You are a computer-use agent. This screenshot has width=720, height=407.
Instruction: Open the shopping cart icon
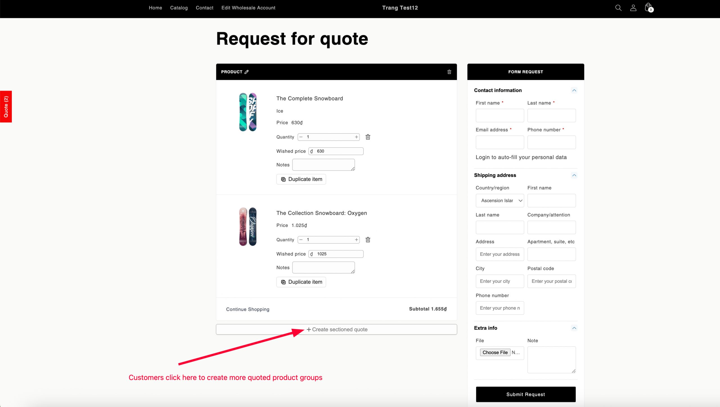tap(649, 8)
